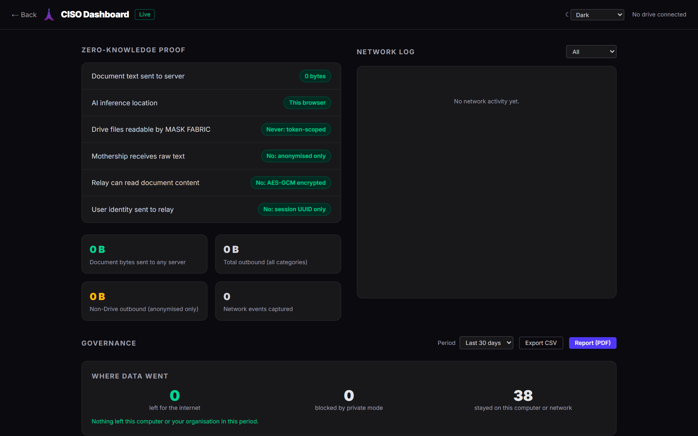Click Mothership receives raw text label
Viewport: 698px width, 436px height.
[x=138, y=156]
